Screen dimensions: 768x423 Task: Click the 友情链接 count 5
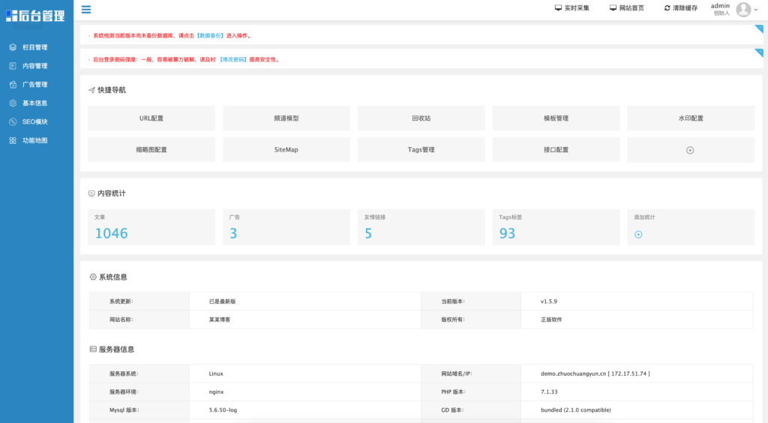[368, 233]
